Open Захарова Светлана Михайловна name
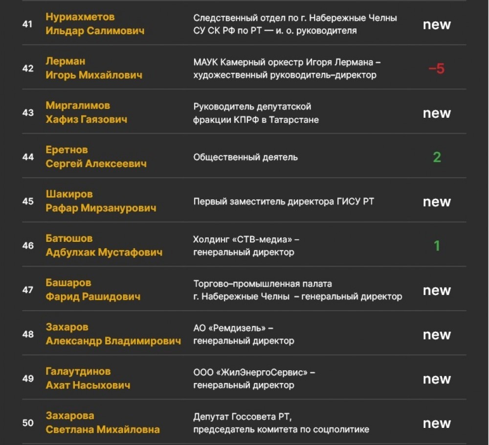Image resolution: width=489 pixels, height=445 pixels. point(103,423)
